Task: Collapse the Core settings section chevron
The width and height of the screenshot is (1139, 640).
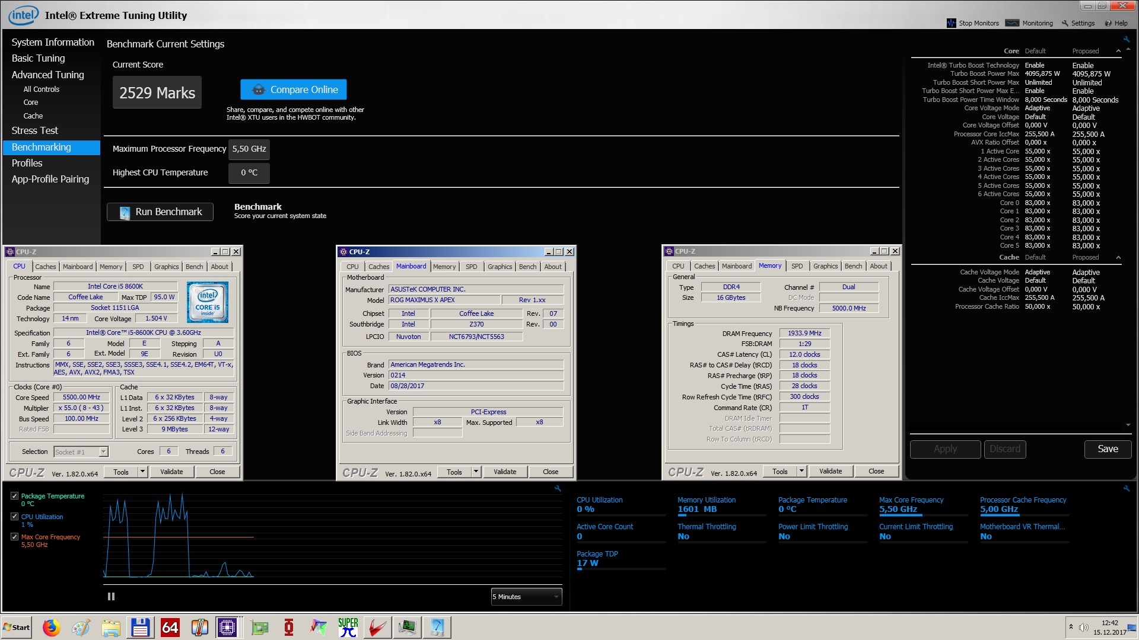Action: point(1119,51)
